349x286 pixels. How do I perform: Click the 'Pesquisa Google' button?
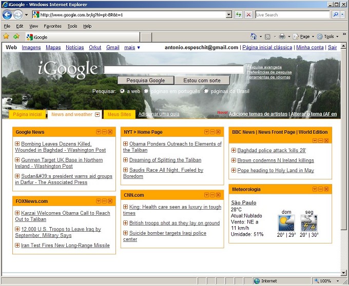pos(146,80)
